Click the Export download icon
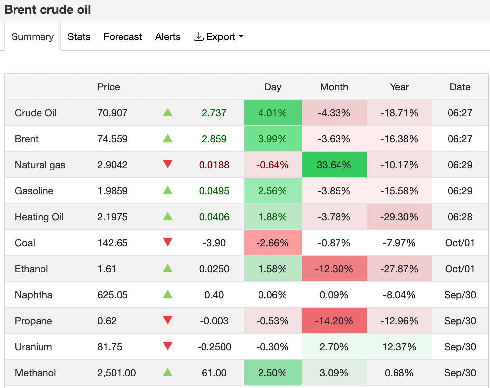490x388 pixels. (198, 37)
